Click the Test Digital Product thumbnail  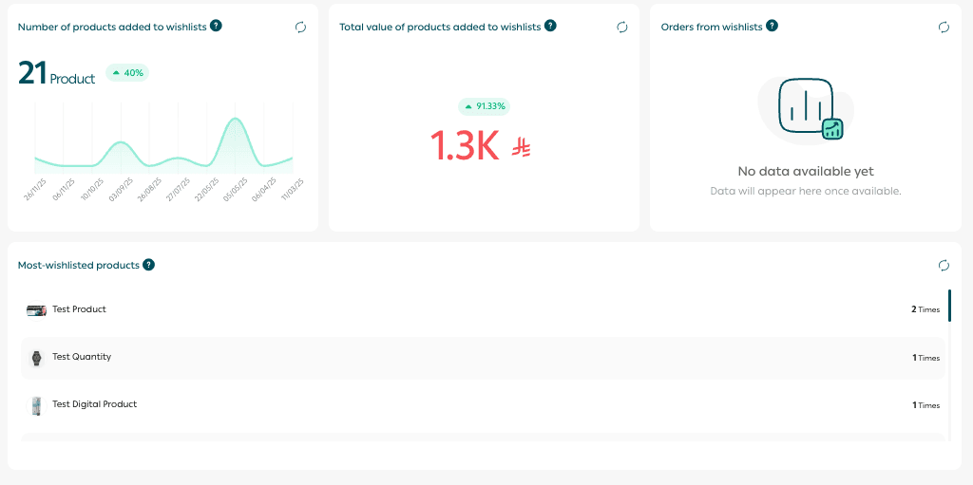(x=36, y=405)
